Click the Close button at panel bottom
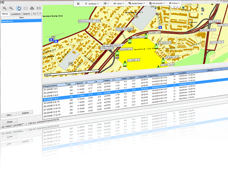228x170 pixels. tap(9, 122)
